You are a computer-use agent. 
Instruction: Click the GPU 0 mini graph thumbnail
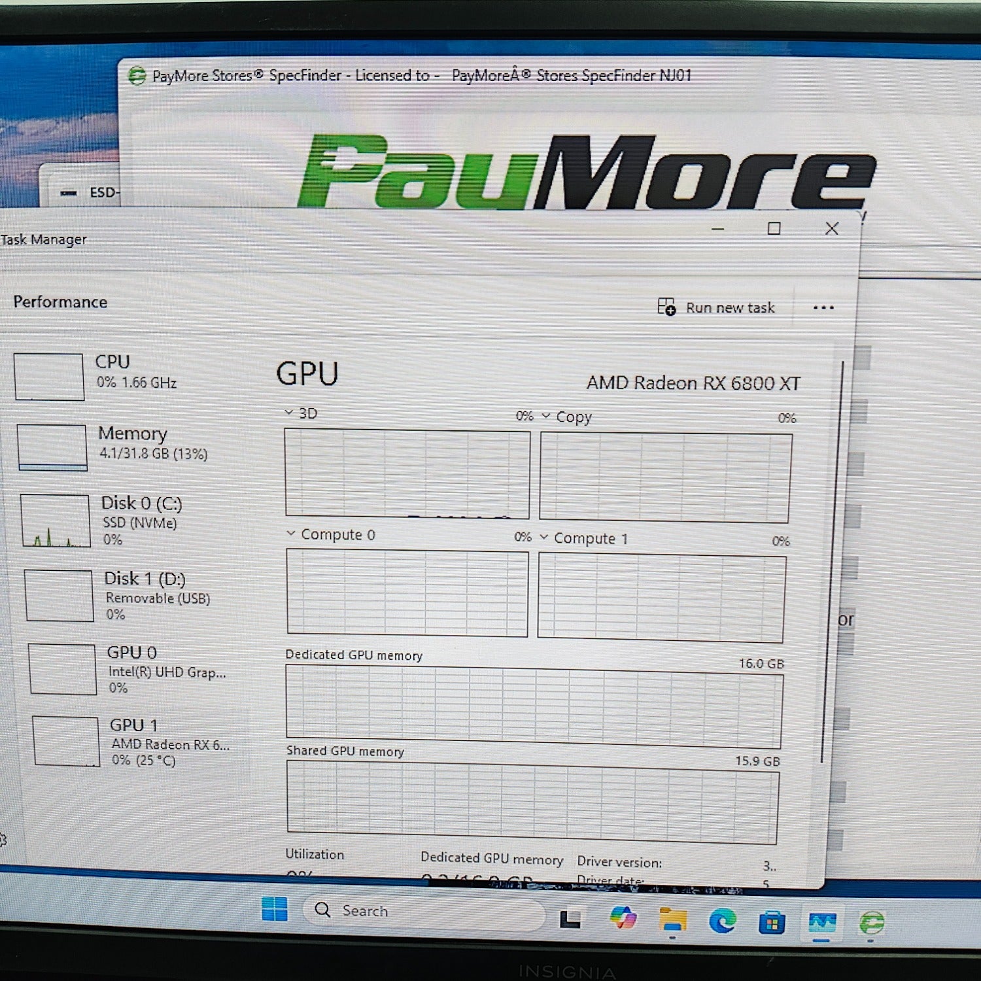(x=63, y=669)
